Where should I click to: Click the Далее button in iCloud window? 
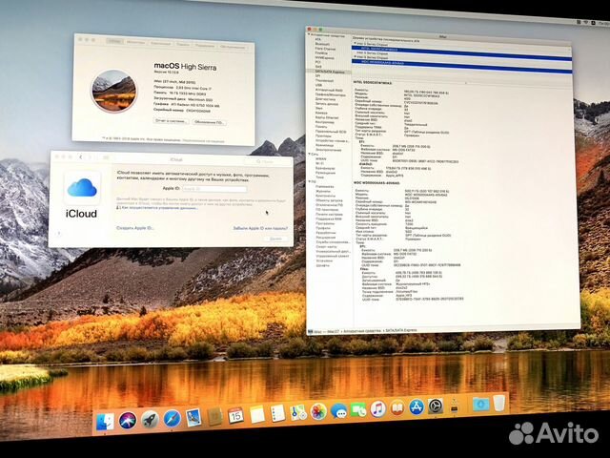(x=275, y=239)
